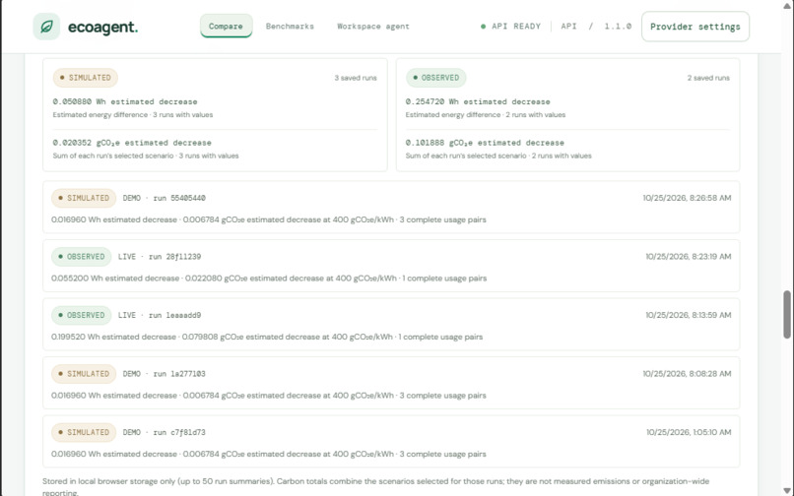Screen dimensions: 794x496
Task: Click timestamp 10/25/2026, 8:26:58 AM
Action: [x=688, y=198]
